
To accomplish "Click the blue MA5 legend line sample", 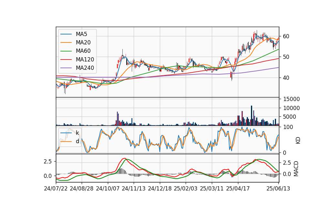I will point(66,34).
